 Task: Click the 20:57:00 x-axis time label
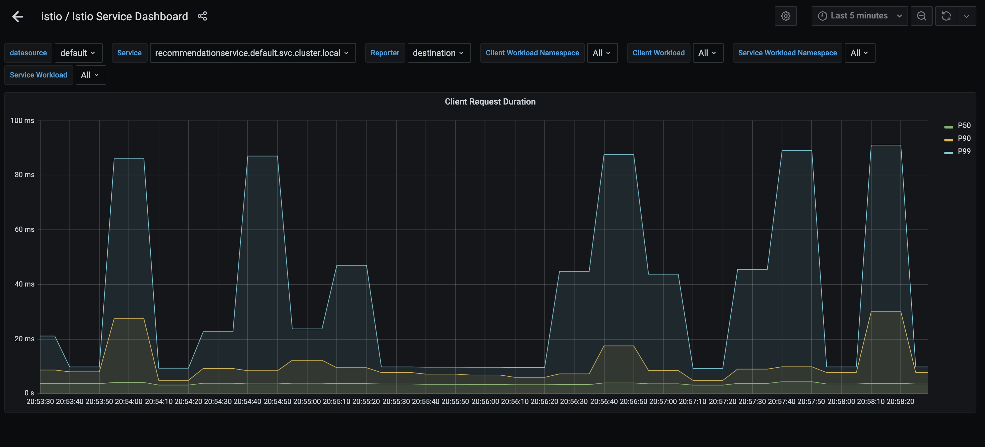pos(663,402)
